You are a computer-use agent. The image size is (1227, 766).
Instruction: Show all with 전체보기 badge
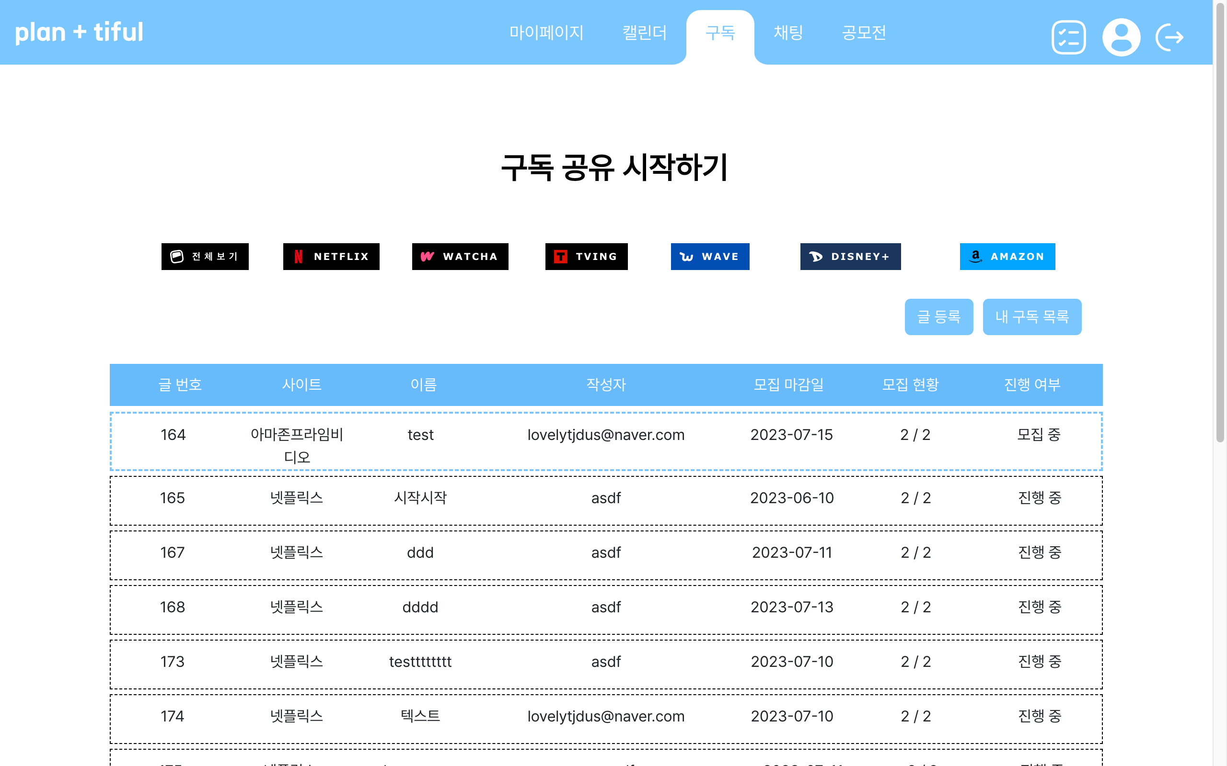pyautogui.click(x=205, y=256)
